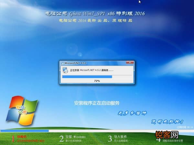Viewport: 194px width, 145px height.
Task: Click the installer disc icon in the dialog
Action: click(x=65, y=70)
